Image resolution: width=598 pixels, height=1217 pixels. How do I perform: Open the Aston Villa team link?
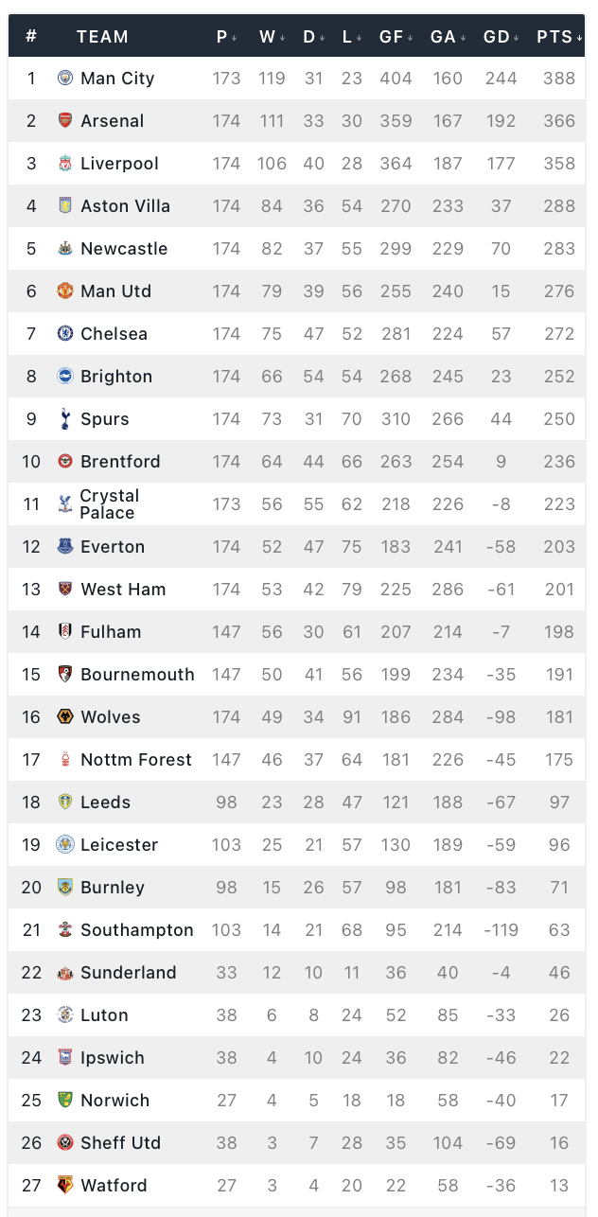click(126, 205)
